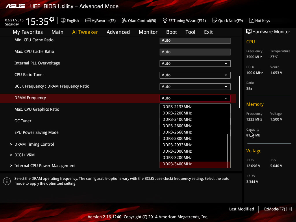Open Quick Note(F9)
The width and height of the screenshot is (296, 222).
point(227,21)
